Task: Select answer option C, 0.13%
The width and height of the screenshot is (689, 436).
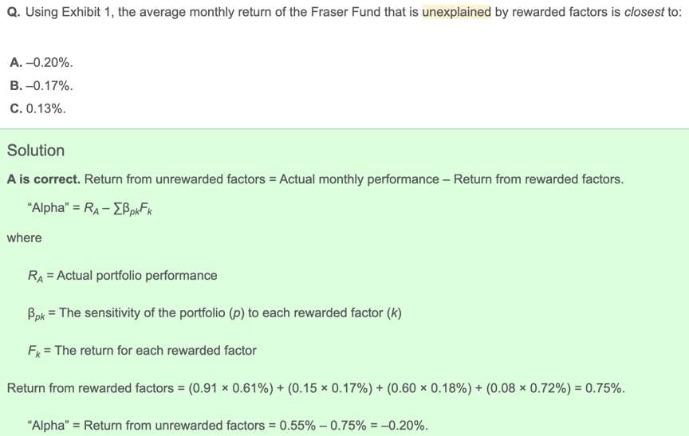Action: click(37, 108)
